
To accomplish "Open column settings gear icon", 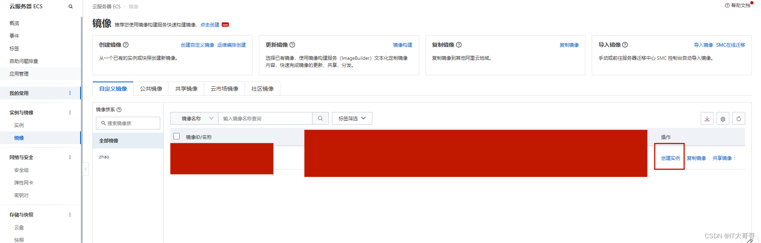I will click(x=723, y=119).
